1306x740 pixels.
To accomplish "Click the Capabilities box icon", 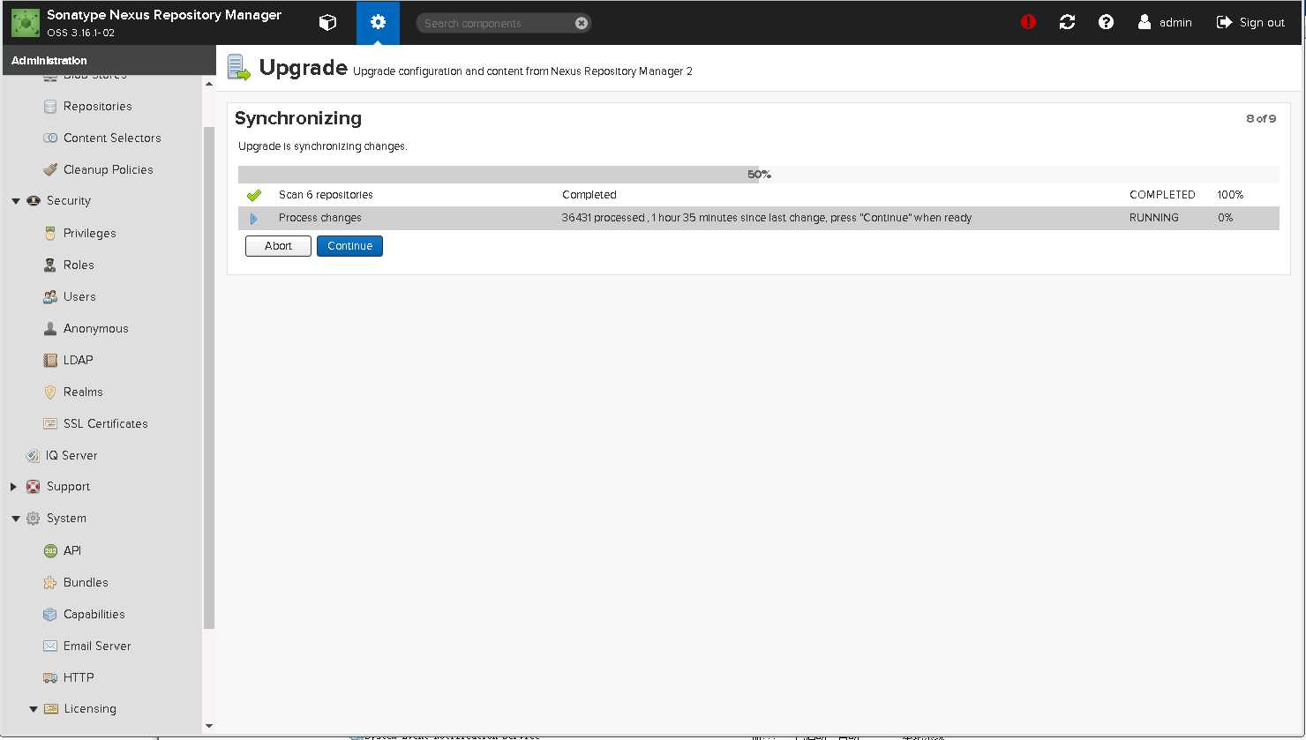I will [x=50, y=614].
